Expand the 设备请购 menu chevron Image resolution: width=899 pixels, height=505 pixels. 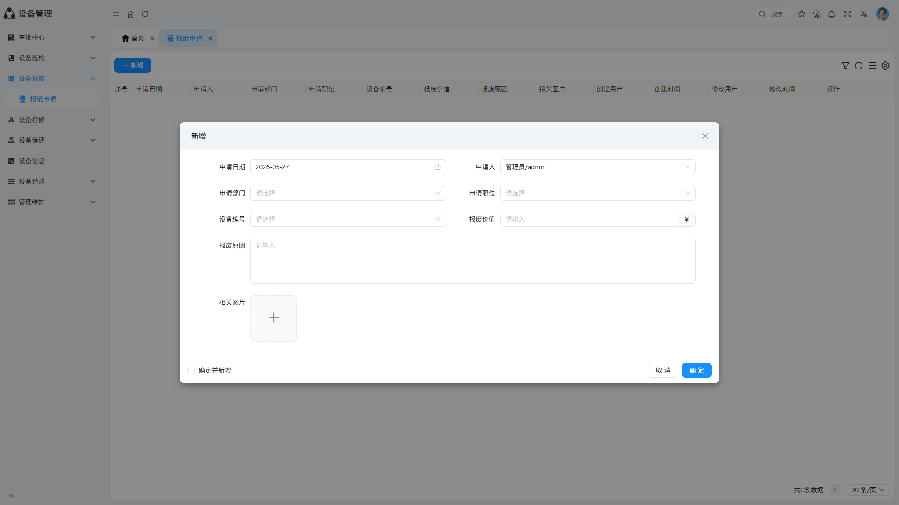[93, 181]
